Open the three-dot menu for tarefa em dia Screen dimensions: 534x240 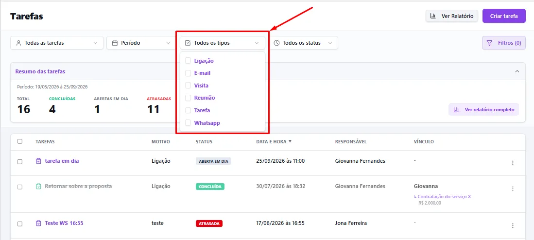513,163
